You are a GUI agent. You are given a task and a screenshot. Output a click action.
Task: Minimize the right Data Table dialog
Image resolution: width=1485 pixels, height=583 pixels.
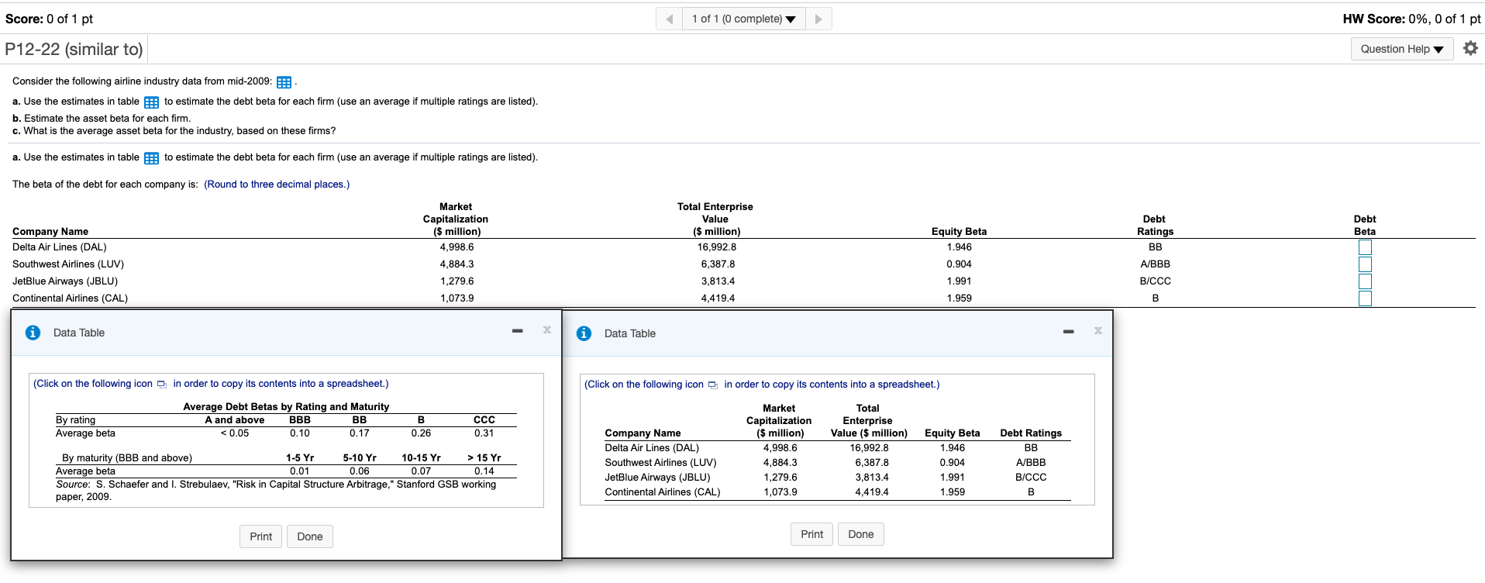[1069, 332]
